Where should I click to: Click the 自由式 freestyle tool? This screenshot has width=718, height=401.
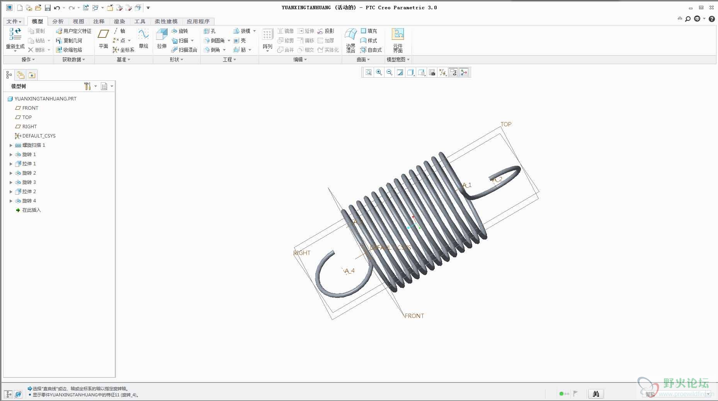tap(371, 50)
